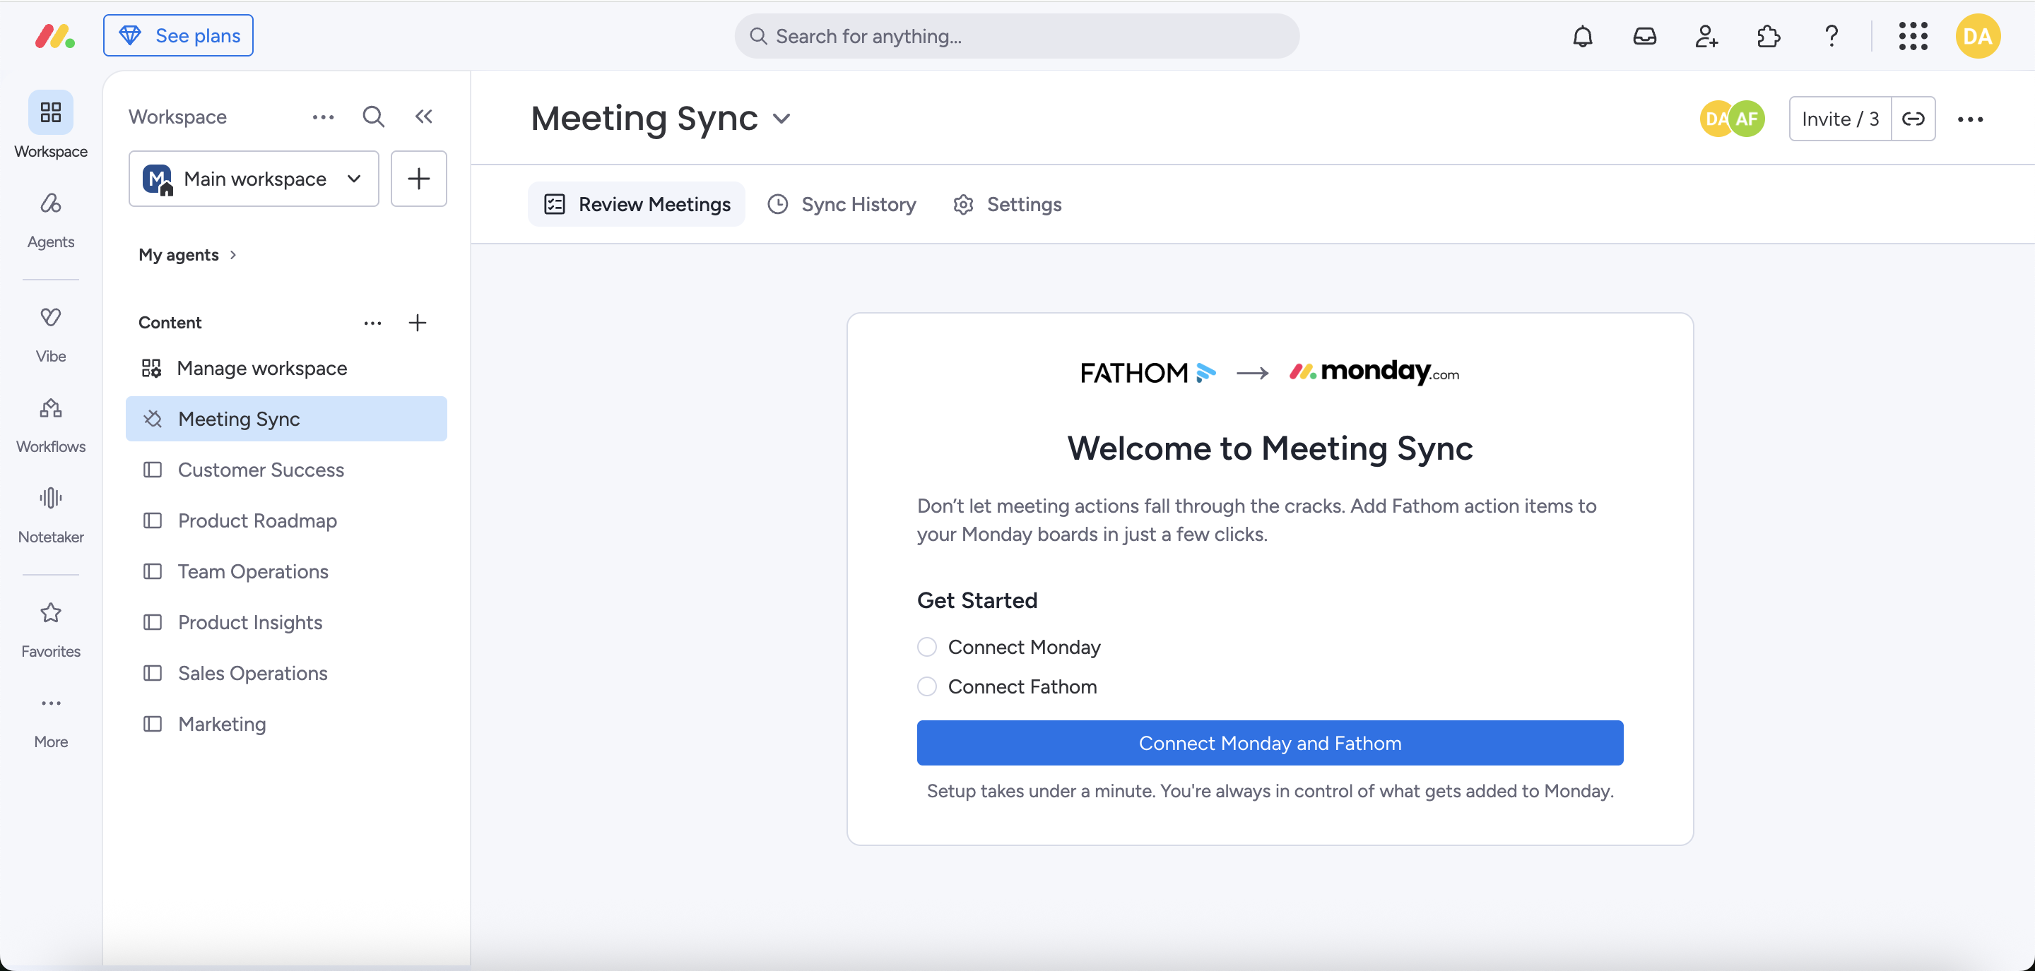2035x971 pixels.
Task: Click the invite members person icon
Action: coord(1706,36)
